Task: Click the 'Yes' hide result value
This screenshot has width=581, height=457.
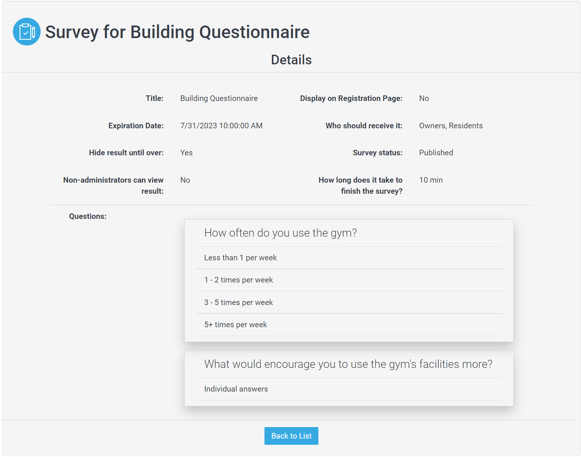Action: [x=186, y=153]
